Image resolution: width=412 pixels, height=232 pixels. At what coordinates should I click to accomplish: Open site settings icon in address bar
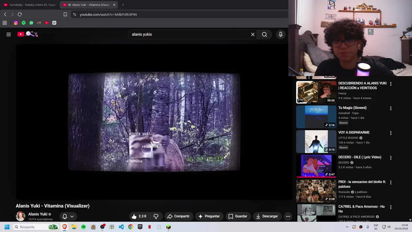pos(75,15)
